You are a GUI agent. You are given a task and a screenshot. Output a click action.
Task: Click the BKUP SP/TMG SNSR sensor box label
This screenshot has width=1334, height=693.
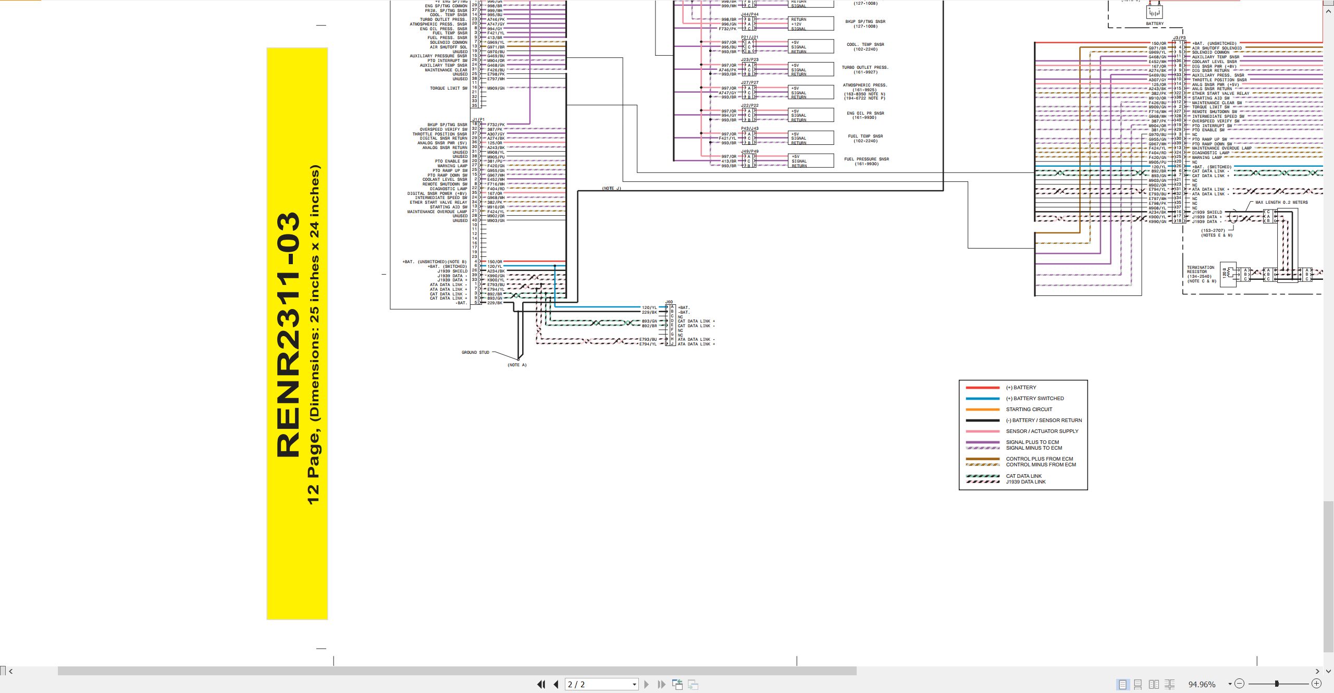(x=866, y=22)
